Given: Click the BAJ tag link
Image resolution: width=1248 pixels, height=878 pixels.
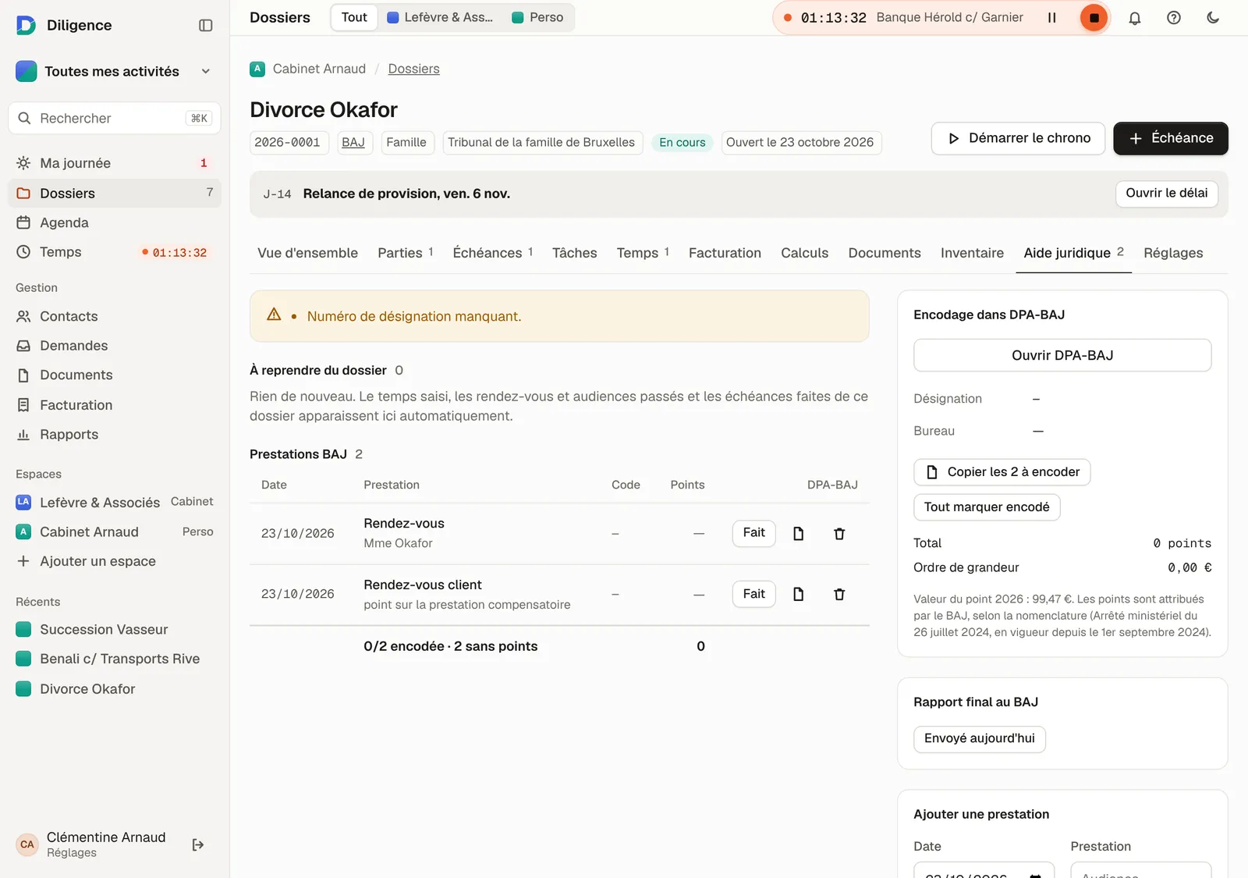Looking at the screenshot, I should pyautogui.click(x=353, y=142).
